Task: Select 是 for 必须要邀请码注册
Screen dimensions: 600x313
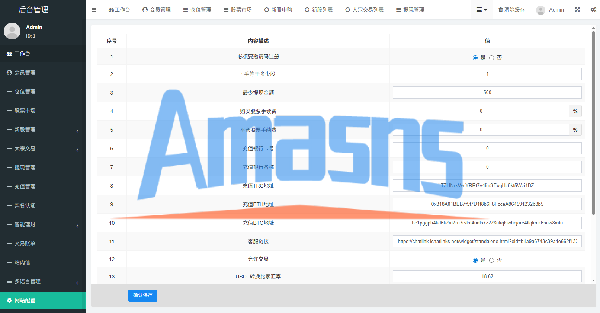Action: coord(475,58)
